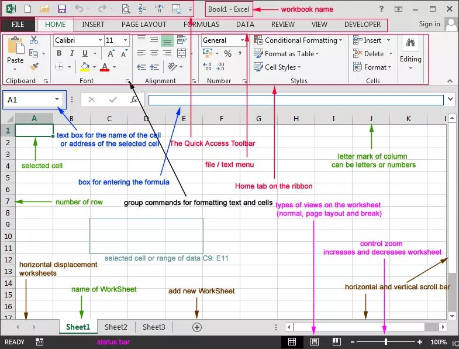Add a new worksheet with the plus button
459x349 pixels.
coord(197,327)
